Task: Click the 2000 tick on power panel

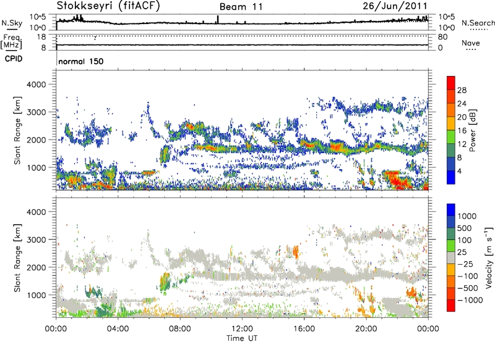Action: [x=37, y=140]
